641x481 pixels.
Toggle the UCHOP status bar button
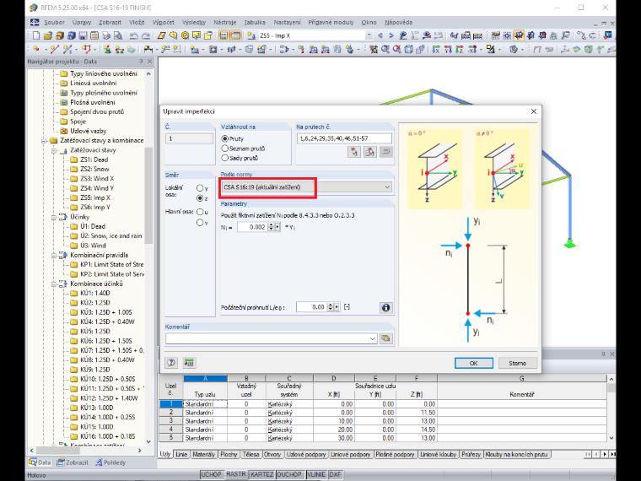point(211,474)
